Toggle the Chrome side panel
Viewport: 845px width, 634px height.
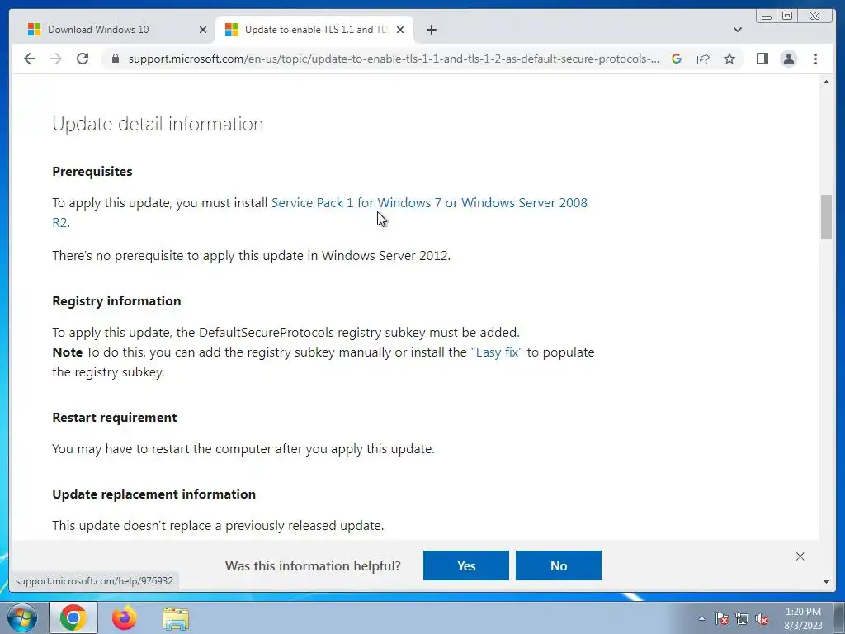coord(762,59)
